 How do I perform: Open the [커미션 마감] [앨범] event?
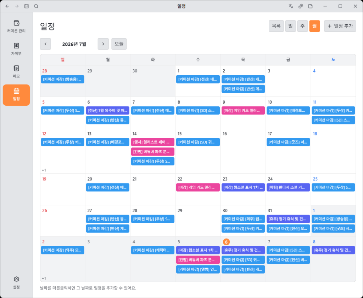pos(198,269)
